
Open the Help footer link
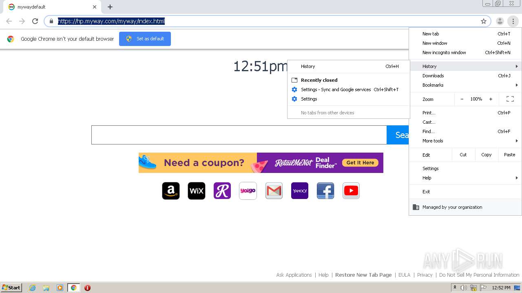[x=323, y=275]
